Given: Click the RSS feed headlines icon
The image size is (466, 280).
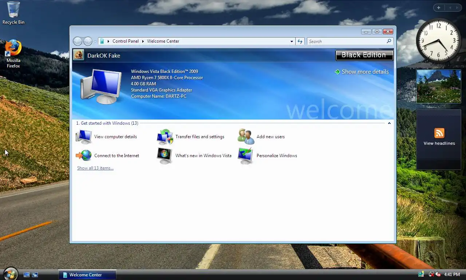Looking at the screenshot, I should tap(439, 133).
